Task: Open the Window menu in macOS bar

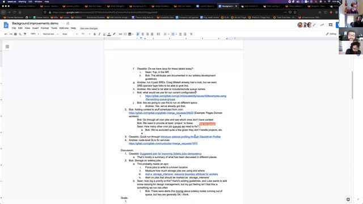Action: tap(38, 1)
